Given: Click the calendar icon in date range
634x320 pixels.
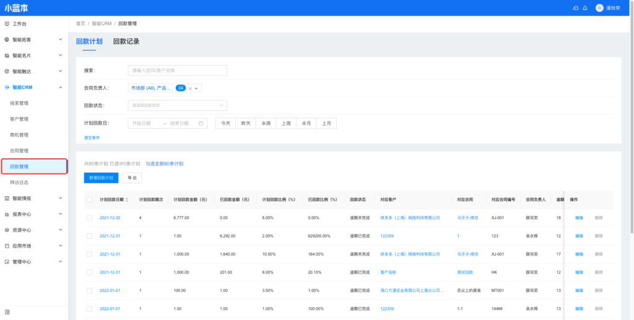Looking at the screenshot, I should 201,123.
